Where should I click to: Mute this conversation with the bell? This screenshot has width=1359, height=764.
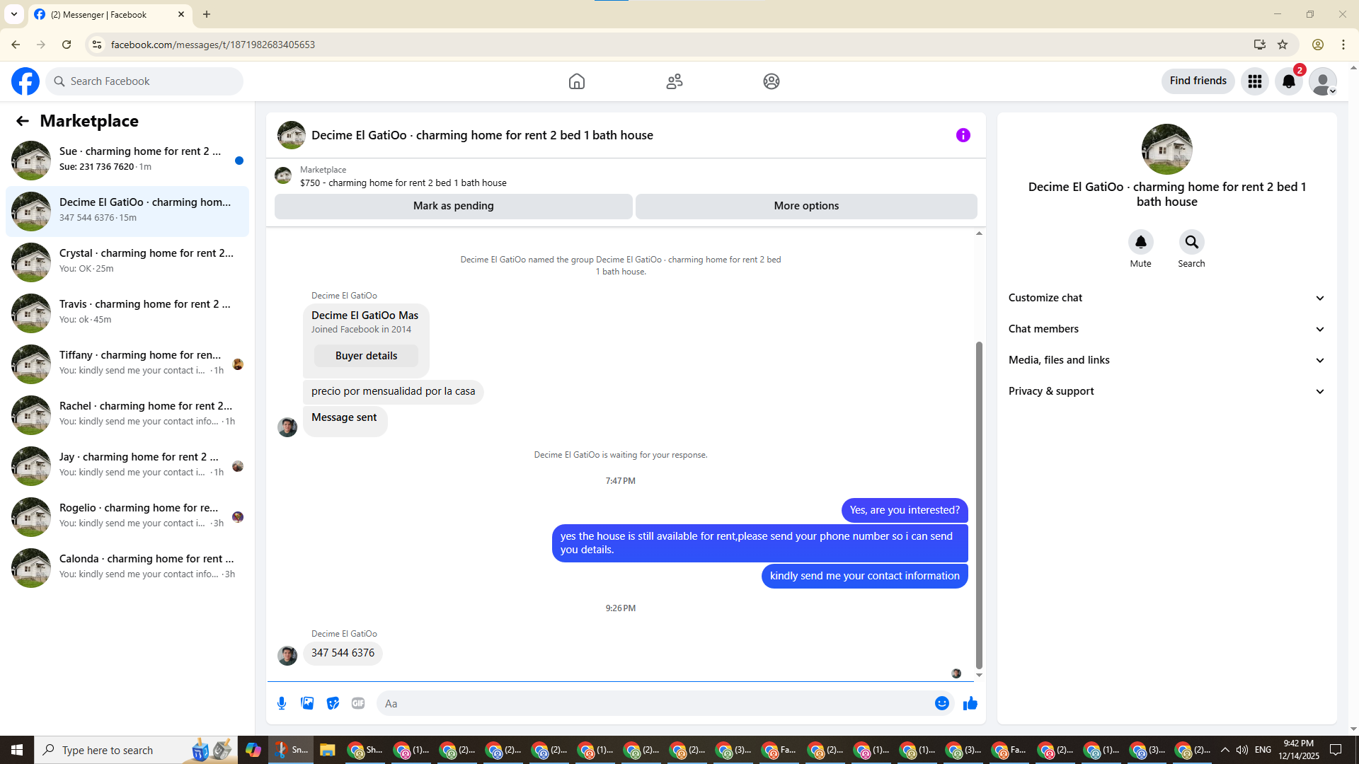1140,243
